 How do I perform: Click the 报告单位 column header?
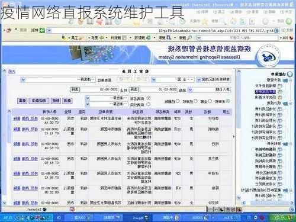105,112
